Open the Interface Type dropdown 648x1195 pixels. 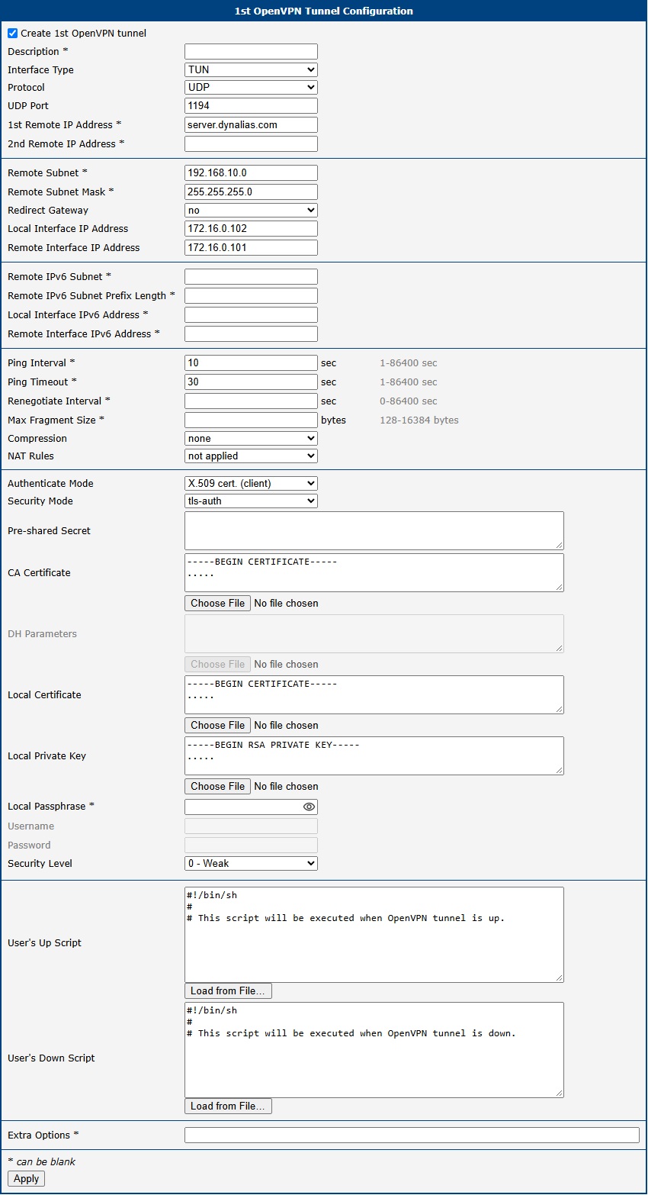(251, 69)
